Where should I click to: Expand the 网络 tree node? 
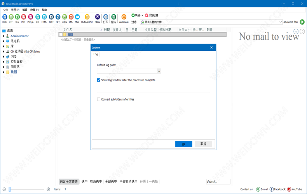coord(3,57)
